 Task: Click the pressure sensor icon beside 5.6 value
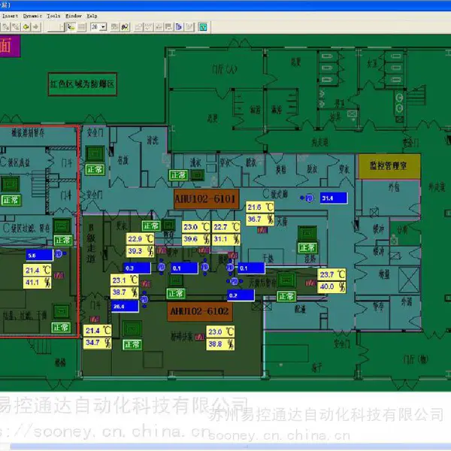pos(59,254)
